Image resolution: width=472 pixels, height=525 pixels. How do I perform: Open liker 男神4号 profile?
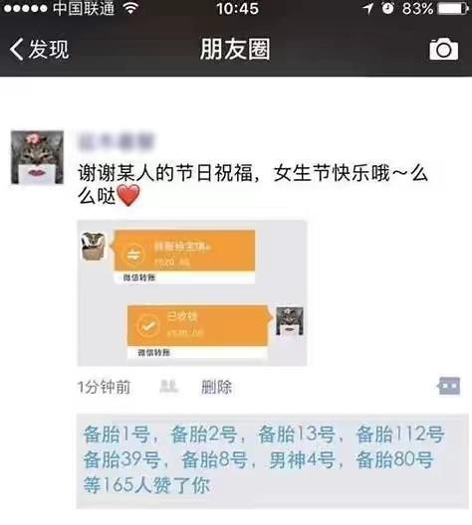(x=302, y=459)
